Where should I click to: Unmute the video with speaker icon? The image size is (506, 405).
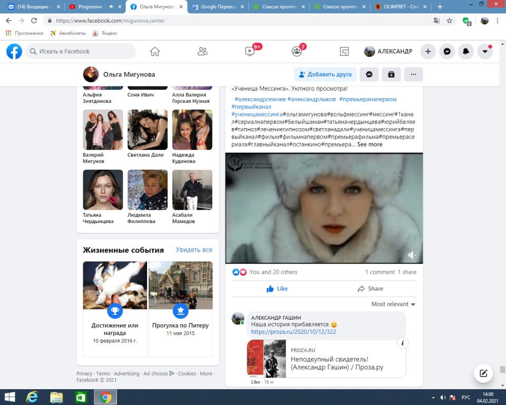pos(412,255)
